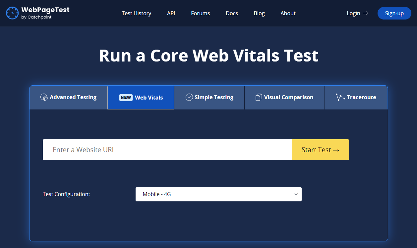The height and width of the screenshot is (248, 417).
Task: Click the NEW badge on Web Vitals tab
Action: click(126, 98)
